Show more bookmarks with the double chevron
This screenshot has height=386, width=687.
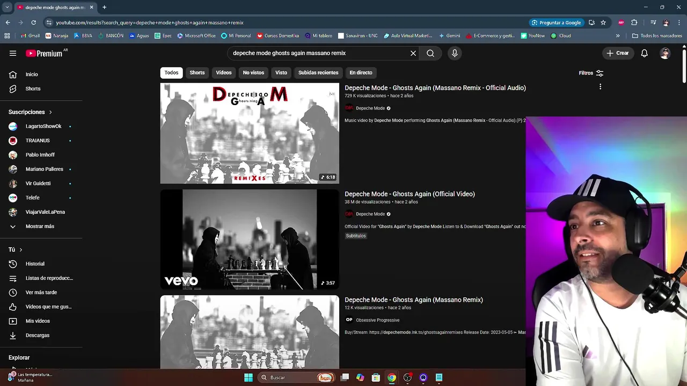[x=618, y=36]
